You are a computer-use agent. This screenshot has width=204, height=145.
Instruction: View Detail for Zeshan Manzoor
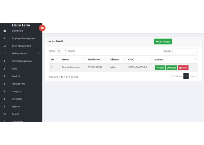[160, 68]
